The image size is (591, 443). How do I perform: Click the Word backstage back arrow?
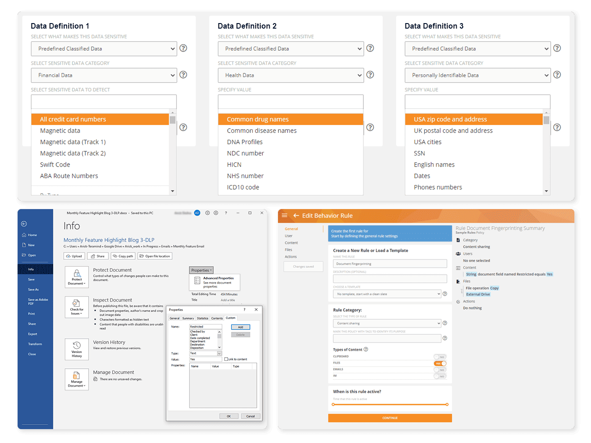[24, 224]
